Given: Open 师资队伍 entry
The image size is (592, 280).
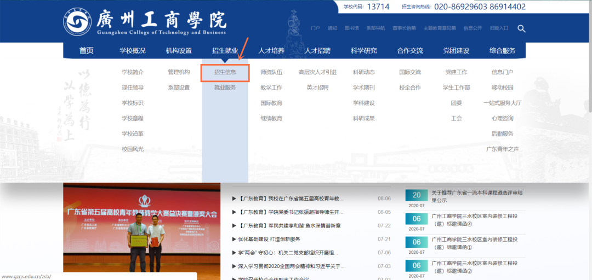Looking at the screenshot, I should pos(271,72).
